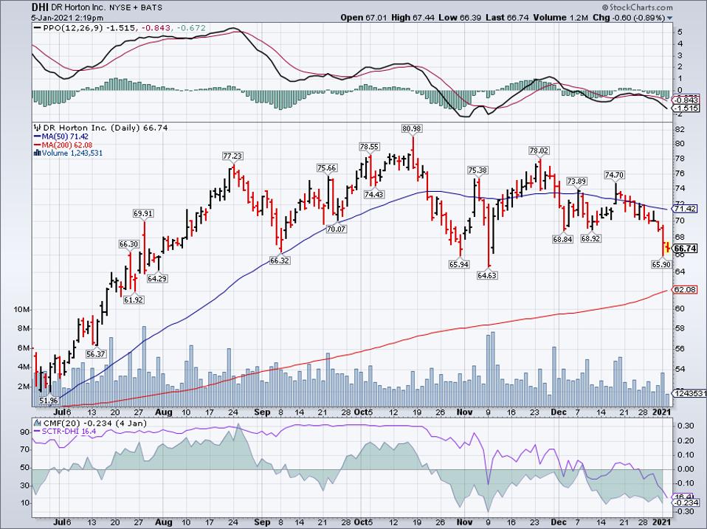Click the 75.38 price marker
This screenshot has width=707, height=529.
477,170
